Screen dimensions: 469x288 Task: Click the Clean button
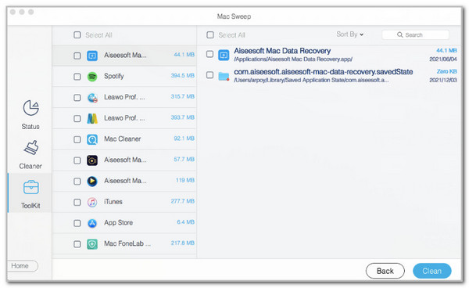(432, 271)
